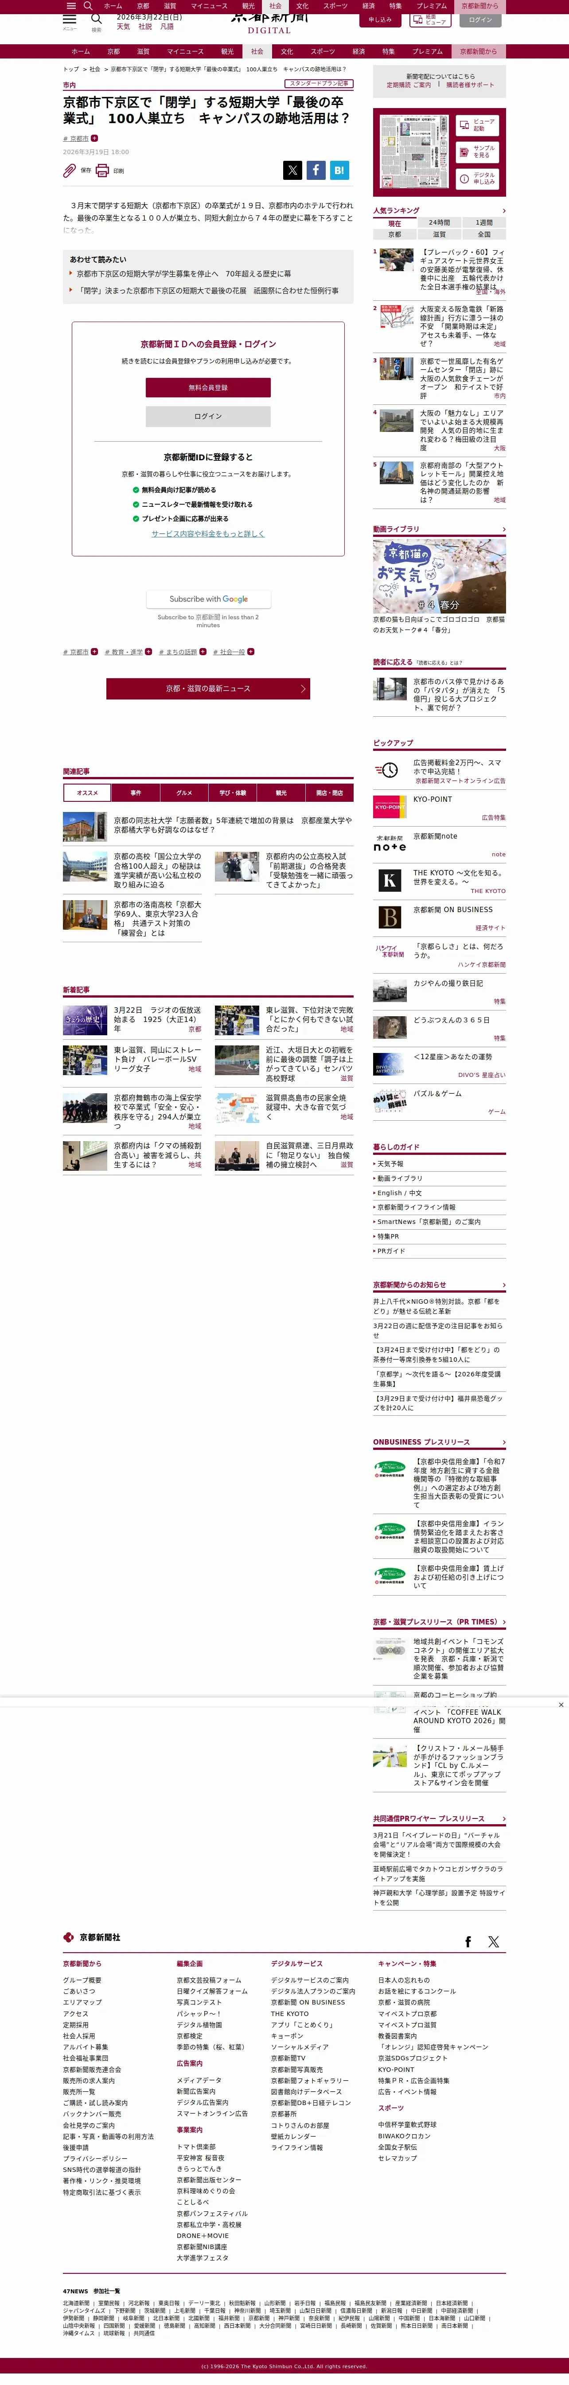
Task: Open 社会 in maroon navigation bar
Action: click(x=257, y=52)
